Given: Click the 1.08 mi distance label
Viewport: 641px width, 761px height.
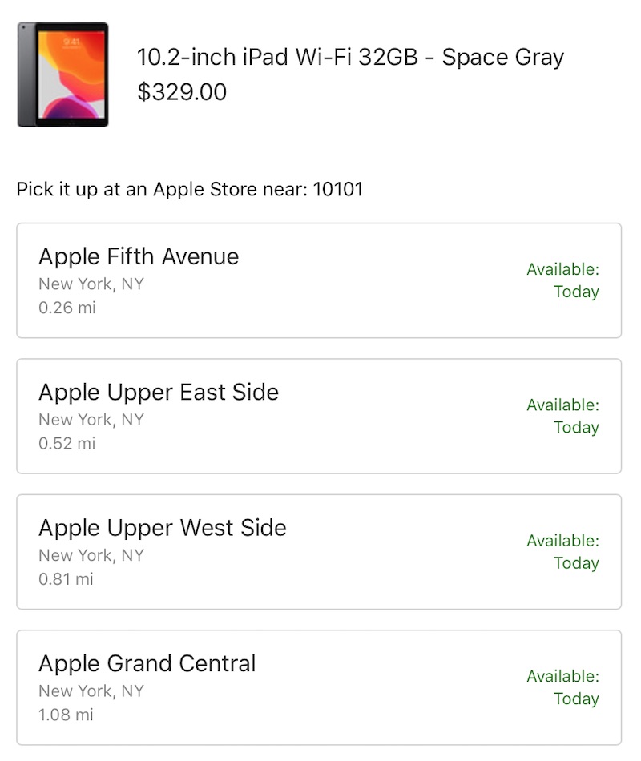Looking at the screenshot, I should [x=67, y=715].
